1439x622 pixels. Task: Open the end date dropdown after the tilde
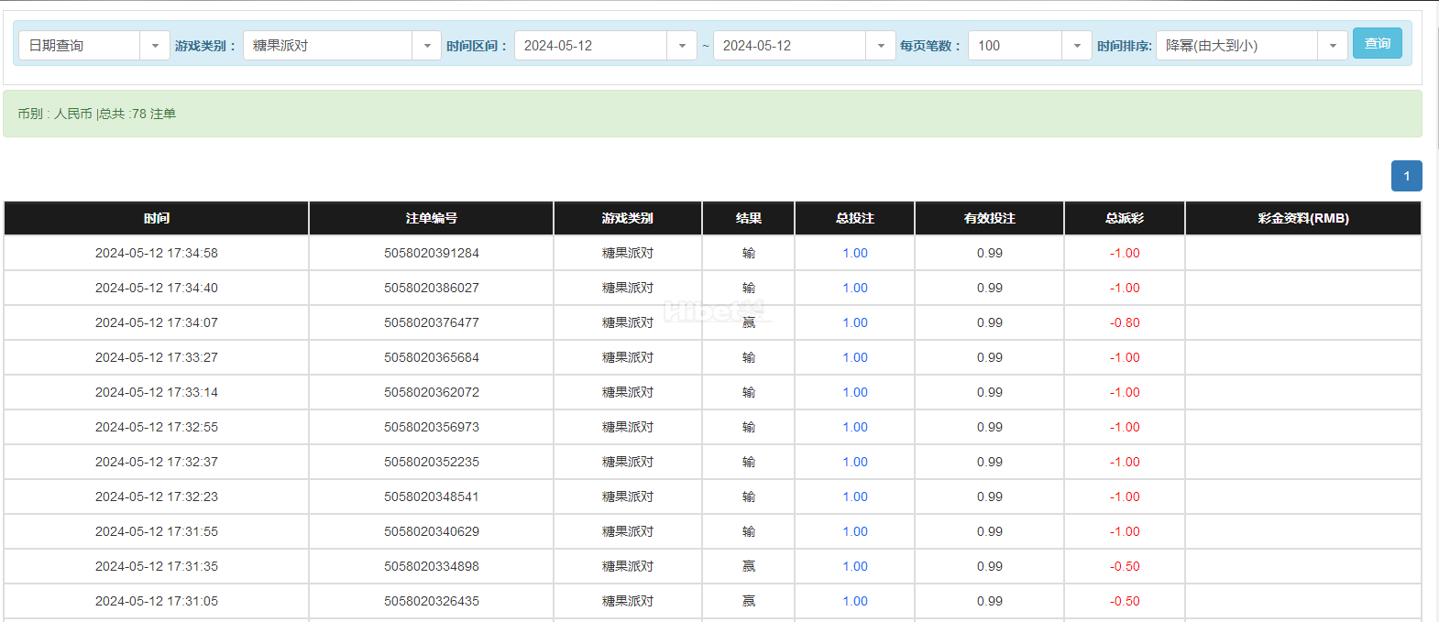[x=804, y=46]
